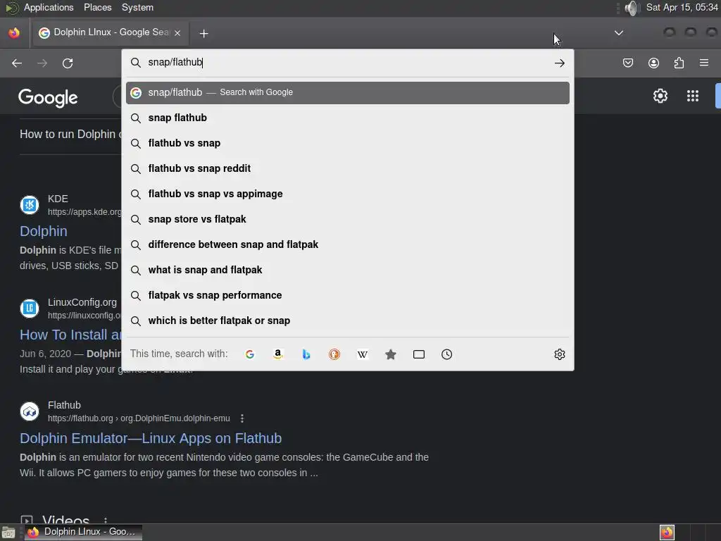Click the show desktop icon in bottom panel
Viewport: 721px width, 541px height.
pos(8,533)
